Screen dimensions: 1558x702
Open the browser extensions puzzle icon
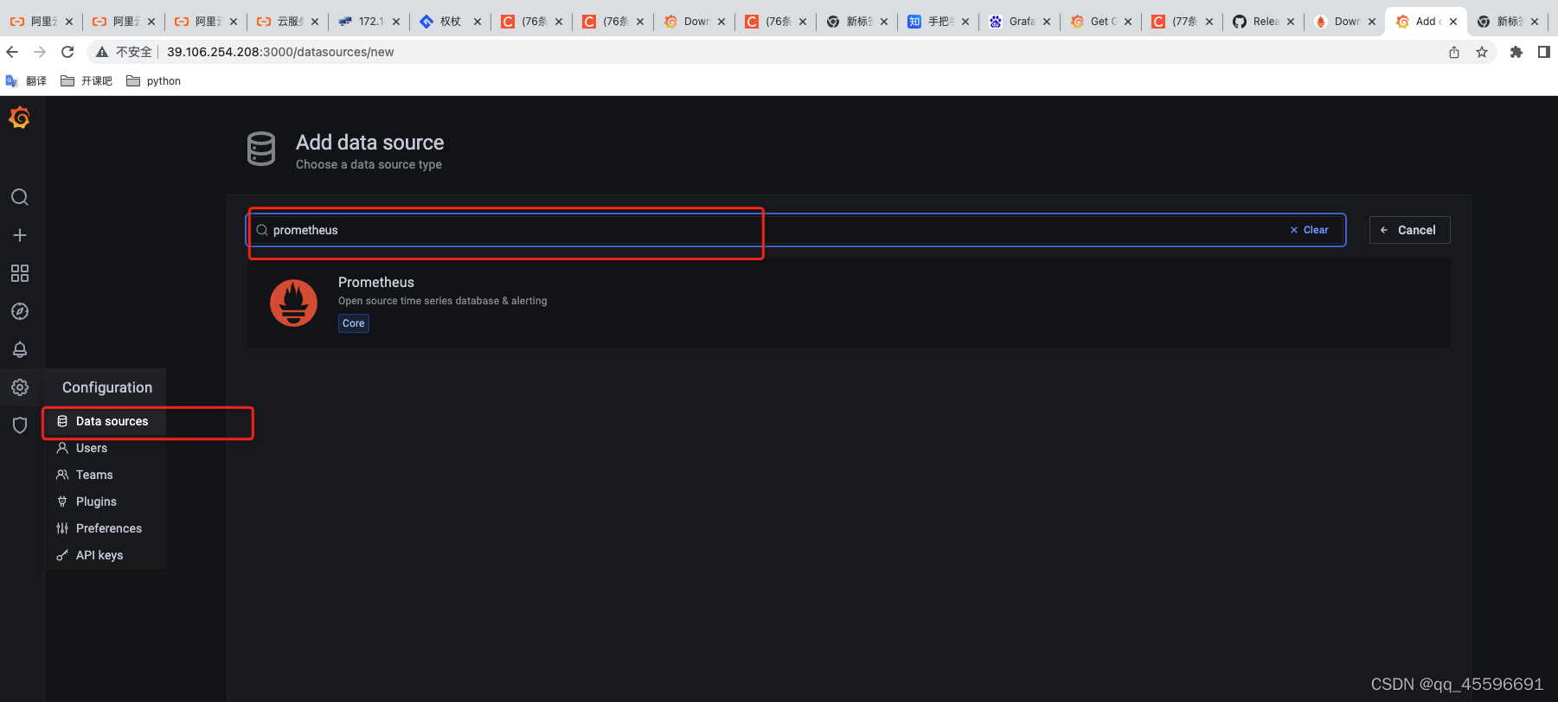click(x=1516, y=52)
